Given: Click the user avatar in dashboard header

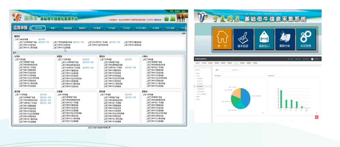Looking at the screenshot, I should 312,59.
